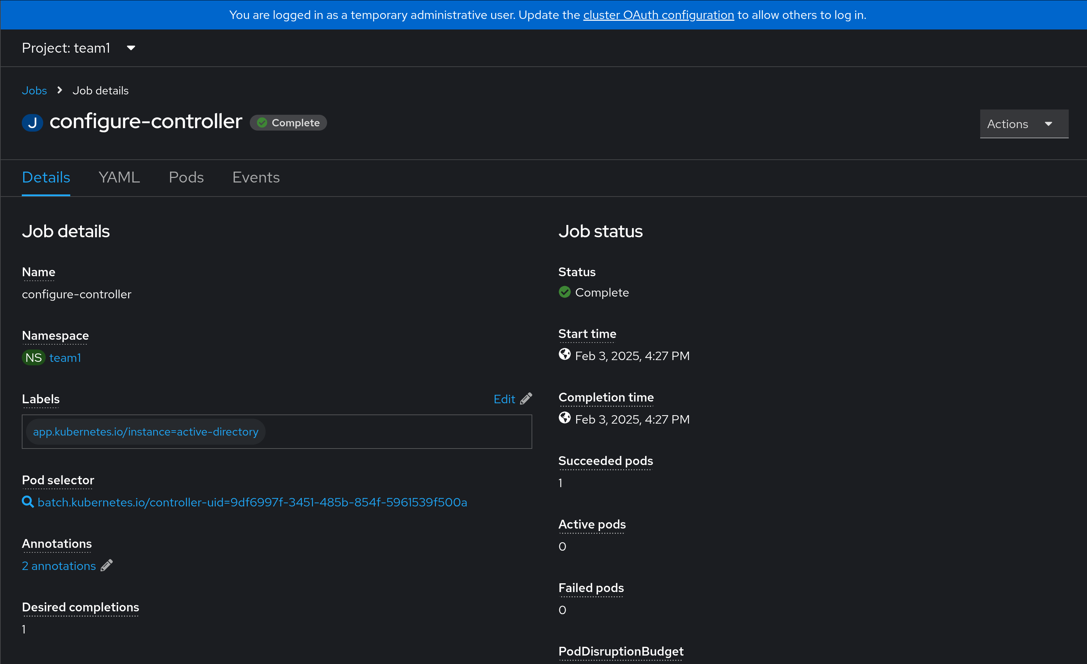Switch to the YAML tab
This screenshot has height=664, width=1087.
tap(119, 178)
